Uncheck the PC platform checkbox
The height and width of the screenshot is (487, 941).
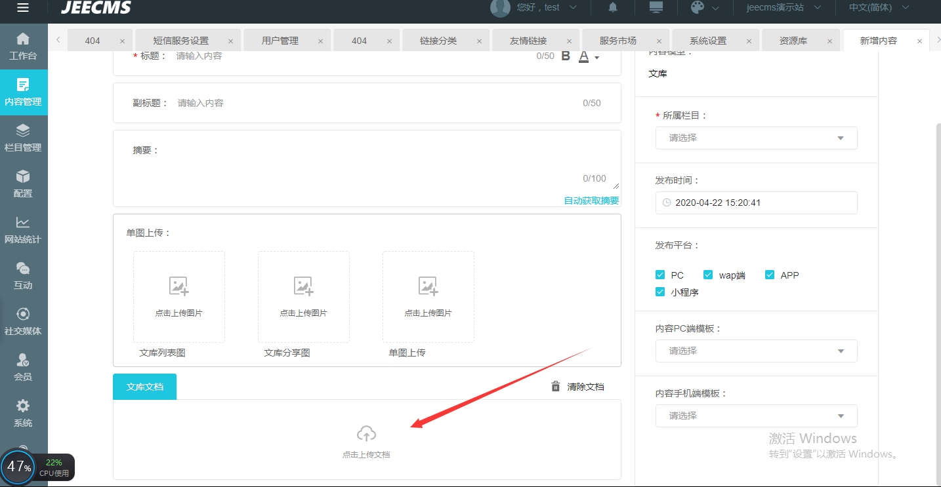click(660, 275)
